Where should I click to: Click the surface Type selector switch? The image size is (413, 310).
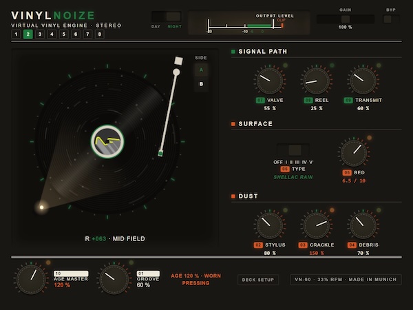click(293, 150)
